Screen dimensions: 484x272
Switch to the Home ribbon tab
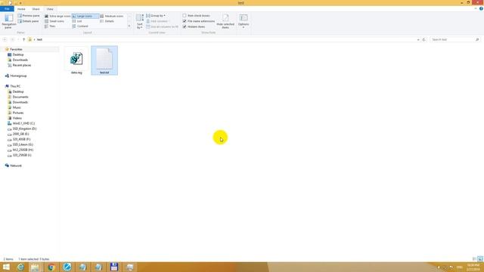(x=21, y=9)
